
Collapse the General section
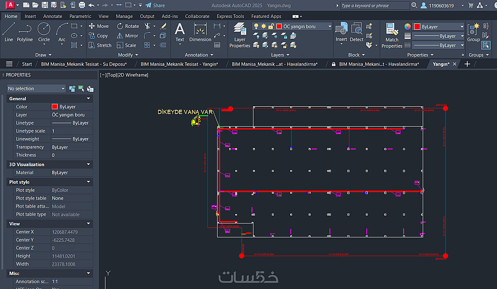[x=88, y=98]
